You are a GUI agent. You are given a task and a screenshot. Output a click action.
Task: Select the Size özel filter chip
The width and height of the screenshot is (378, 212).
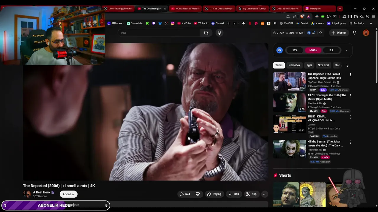point(323,65)
